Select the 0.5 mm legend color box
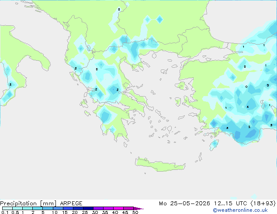Viewport: 277px width, 214px height. pos(17,208)
